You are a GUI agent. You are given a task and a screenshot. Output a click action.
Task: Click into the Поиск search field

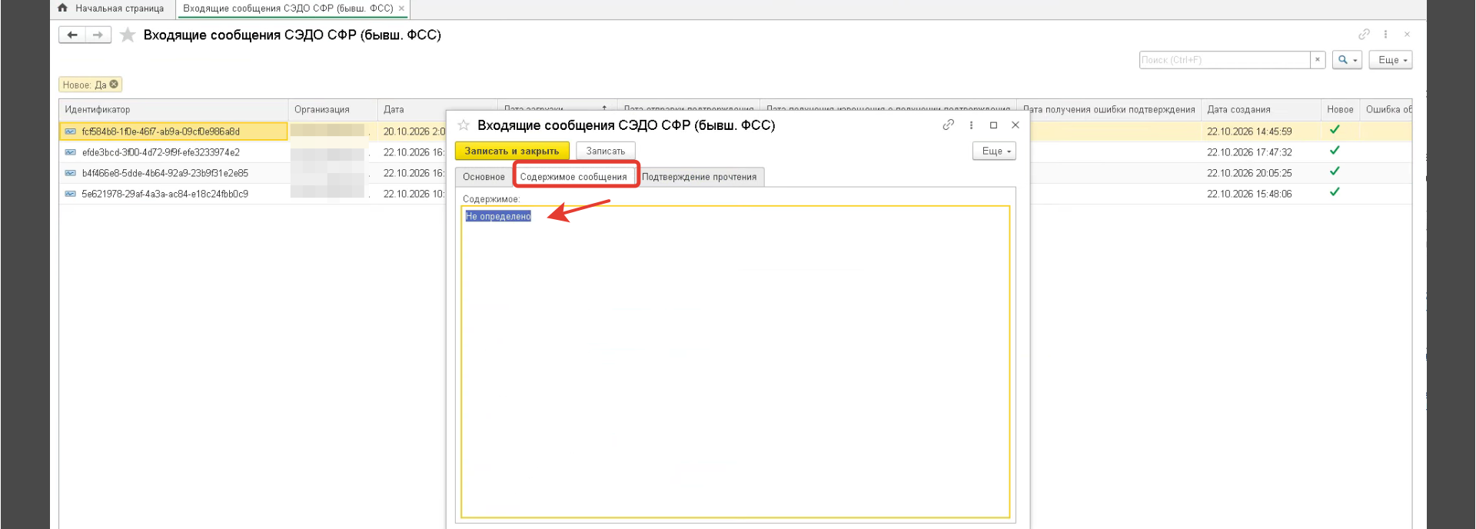coord(1225,59)
